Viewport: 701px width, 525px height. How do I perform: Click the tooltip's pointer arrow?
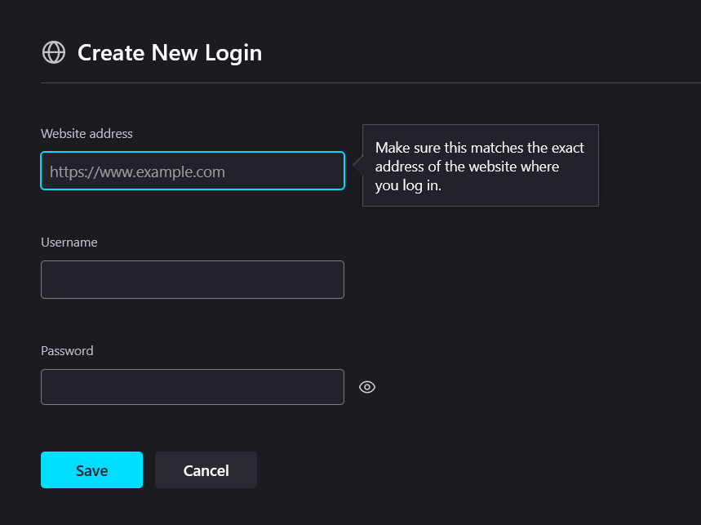click(x=357, y=165)
